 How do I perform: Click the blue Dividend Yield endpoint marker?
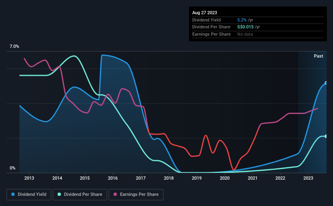[x=326, y=83]
